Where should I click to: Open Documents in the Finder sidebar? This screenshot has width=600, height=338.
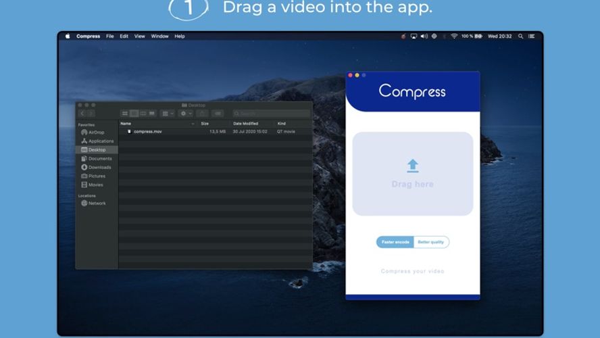(x=97, y=158)
